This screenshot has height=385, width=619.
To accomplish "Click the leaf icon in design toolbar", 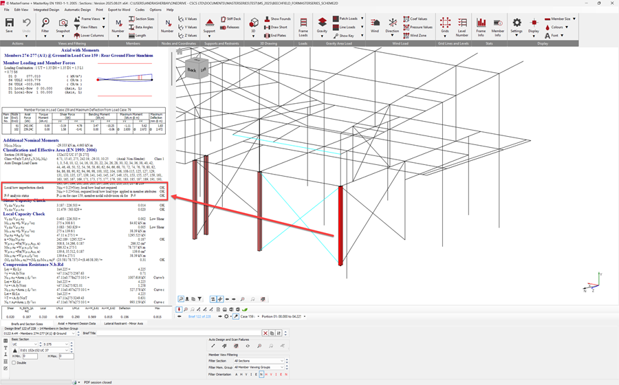I will click(x=245, y=309).
